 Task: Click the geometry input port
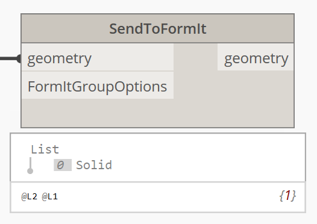pyautogui.click(x=98, y=57)
